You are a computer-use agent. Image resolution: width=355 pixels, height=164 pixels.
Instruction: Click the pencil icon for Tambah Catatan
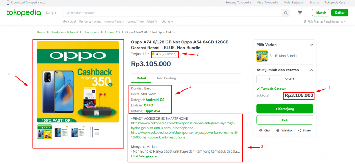(258, 88)
